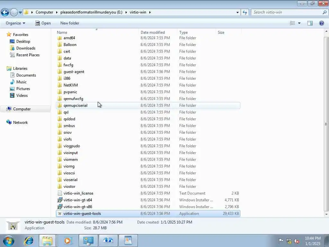Select the amd64 folder icon
The image size is (329, 247).
59,38
